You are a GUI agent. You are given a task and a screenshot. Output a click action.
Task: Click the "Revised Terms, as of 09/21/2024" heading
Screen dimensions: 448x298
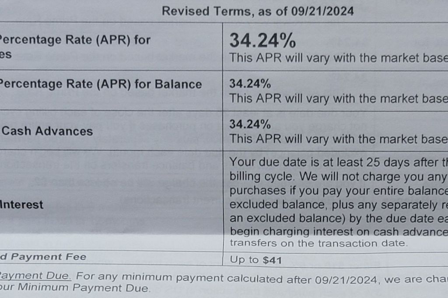257,11
